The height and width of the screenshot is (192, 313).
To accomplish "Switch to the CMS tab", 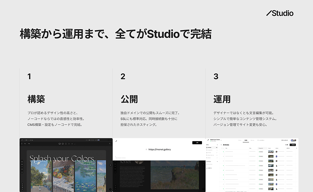I will point(246,140).
